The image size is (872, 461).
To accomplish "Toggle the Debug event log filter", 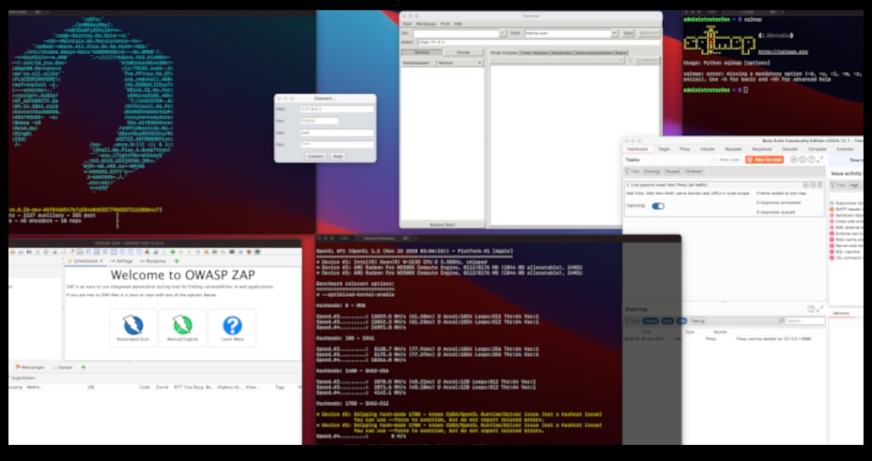I will (698, 321).
